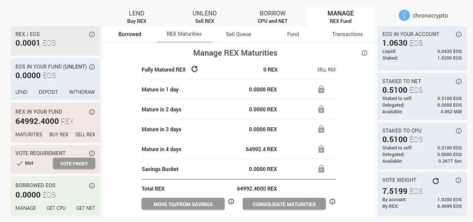The image size is (473, 222).
Task: Click info icon in Borrowed EOS card
Action: coord(92,185)
